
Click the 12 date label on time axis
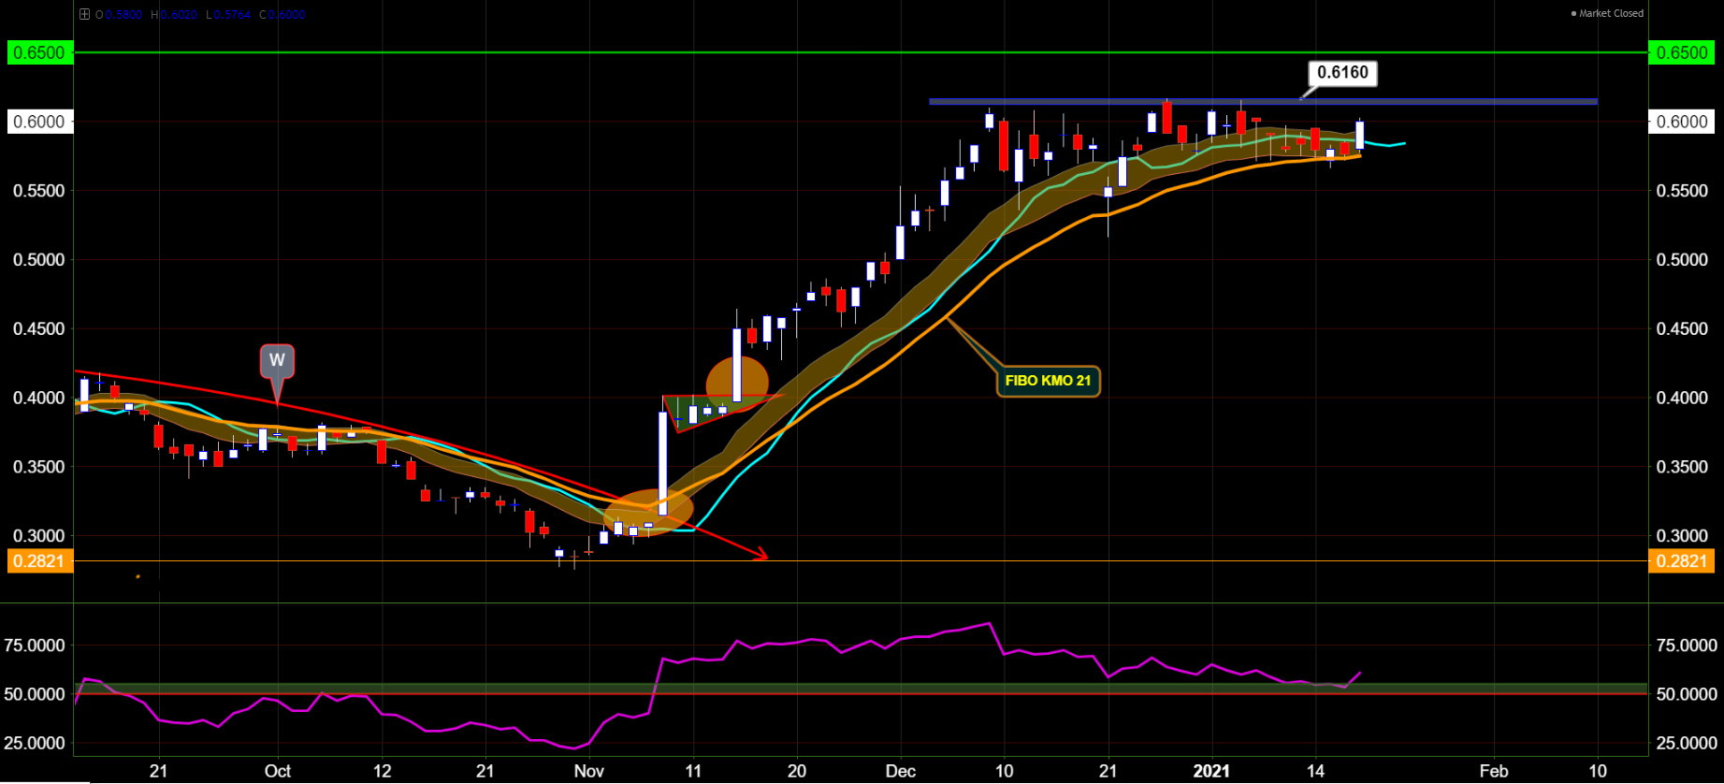click(x=382, y=771)
